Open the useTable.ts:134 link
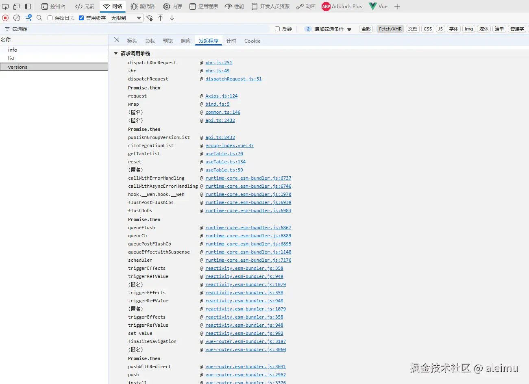 pyautogui.click(x=226, y=162)
